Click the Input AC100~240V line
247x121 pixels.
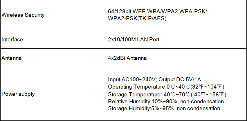coord(154,80)
